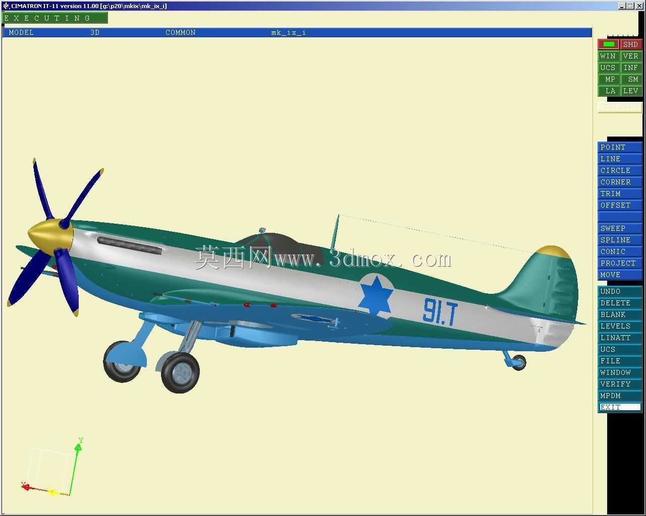Click the DELETE command
Screen dimensions: 646x516
pyautogui.click(x=620, y=303)
